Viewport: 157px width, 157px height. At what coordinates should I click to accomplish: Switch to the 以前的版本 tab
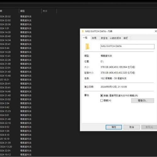115,38
